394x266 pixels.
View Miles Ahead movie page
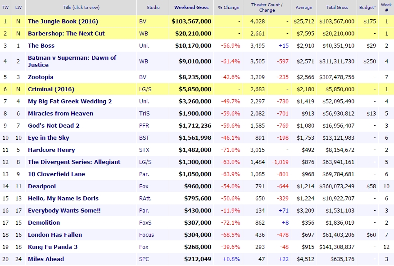point(46,259)
